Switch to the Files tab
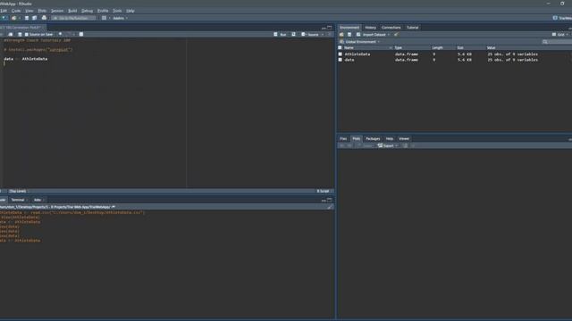The width and height of the screenshot is (572, 321). (x=343, y=139)
